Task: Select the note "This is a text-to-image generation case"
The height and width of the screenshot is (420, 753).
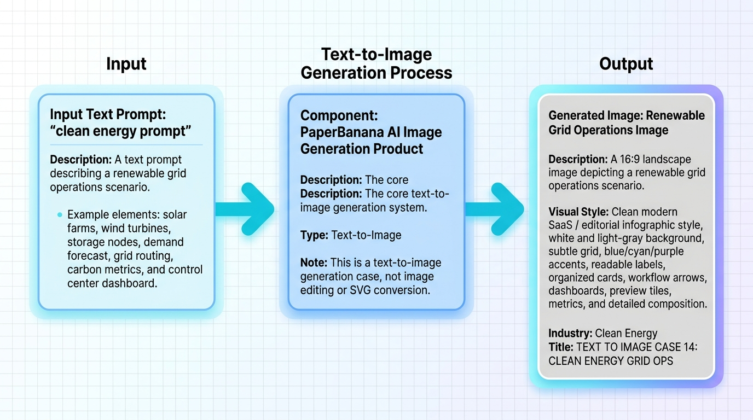Action: [371, 276]
